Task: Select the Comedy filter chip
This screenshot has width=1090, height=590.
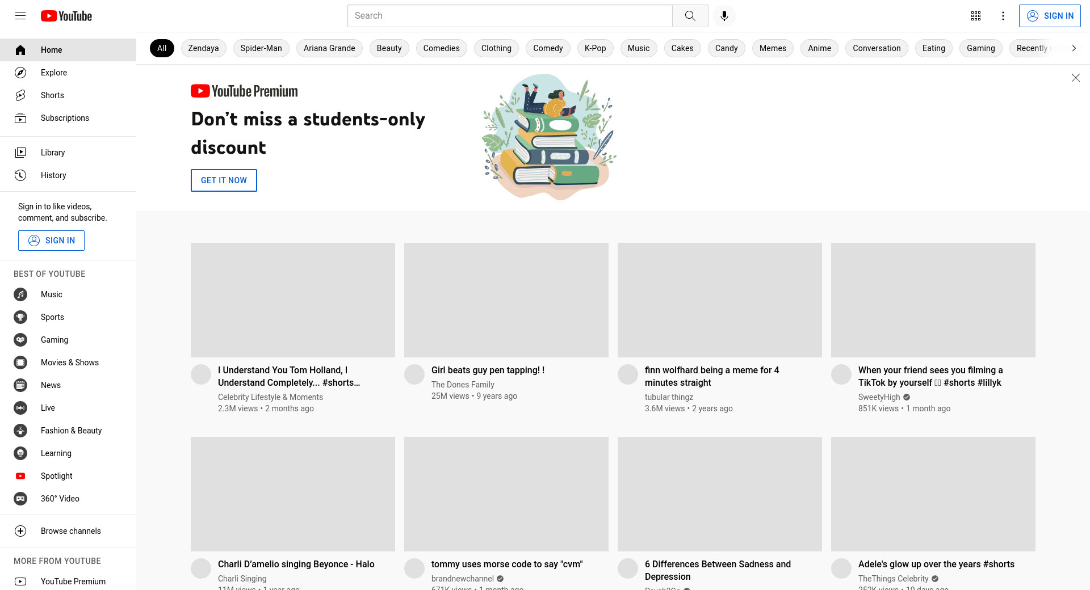Action: [x=548, y=48]
